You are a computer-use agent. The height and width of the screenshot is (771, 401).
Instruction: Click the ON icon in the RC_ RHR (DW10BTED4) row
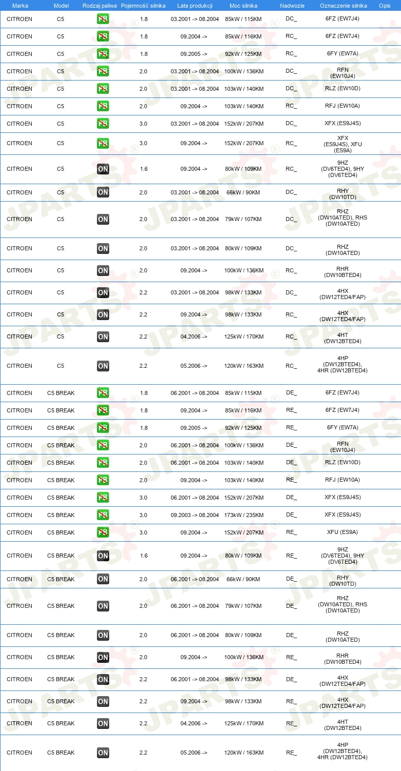[103, 270]
